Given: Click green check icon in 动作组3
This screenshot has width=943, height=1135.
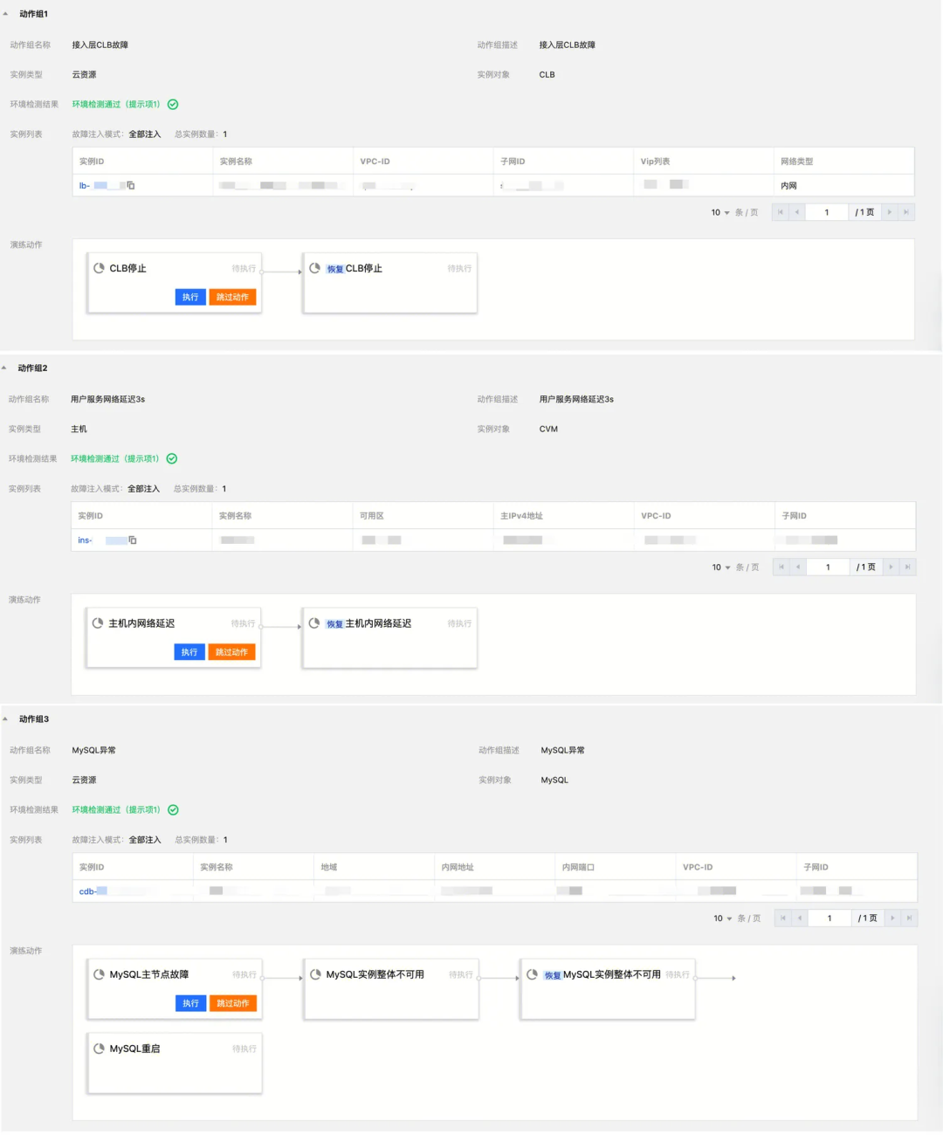Looking at the screenshot, I should click(x=173, y=810).
